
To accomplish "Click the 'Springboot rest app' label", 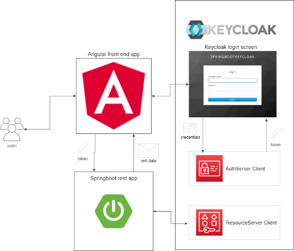I will click(114, 178).
